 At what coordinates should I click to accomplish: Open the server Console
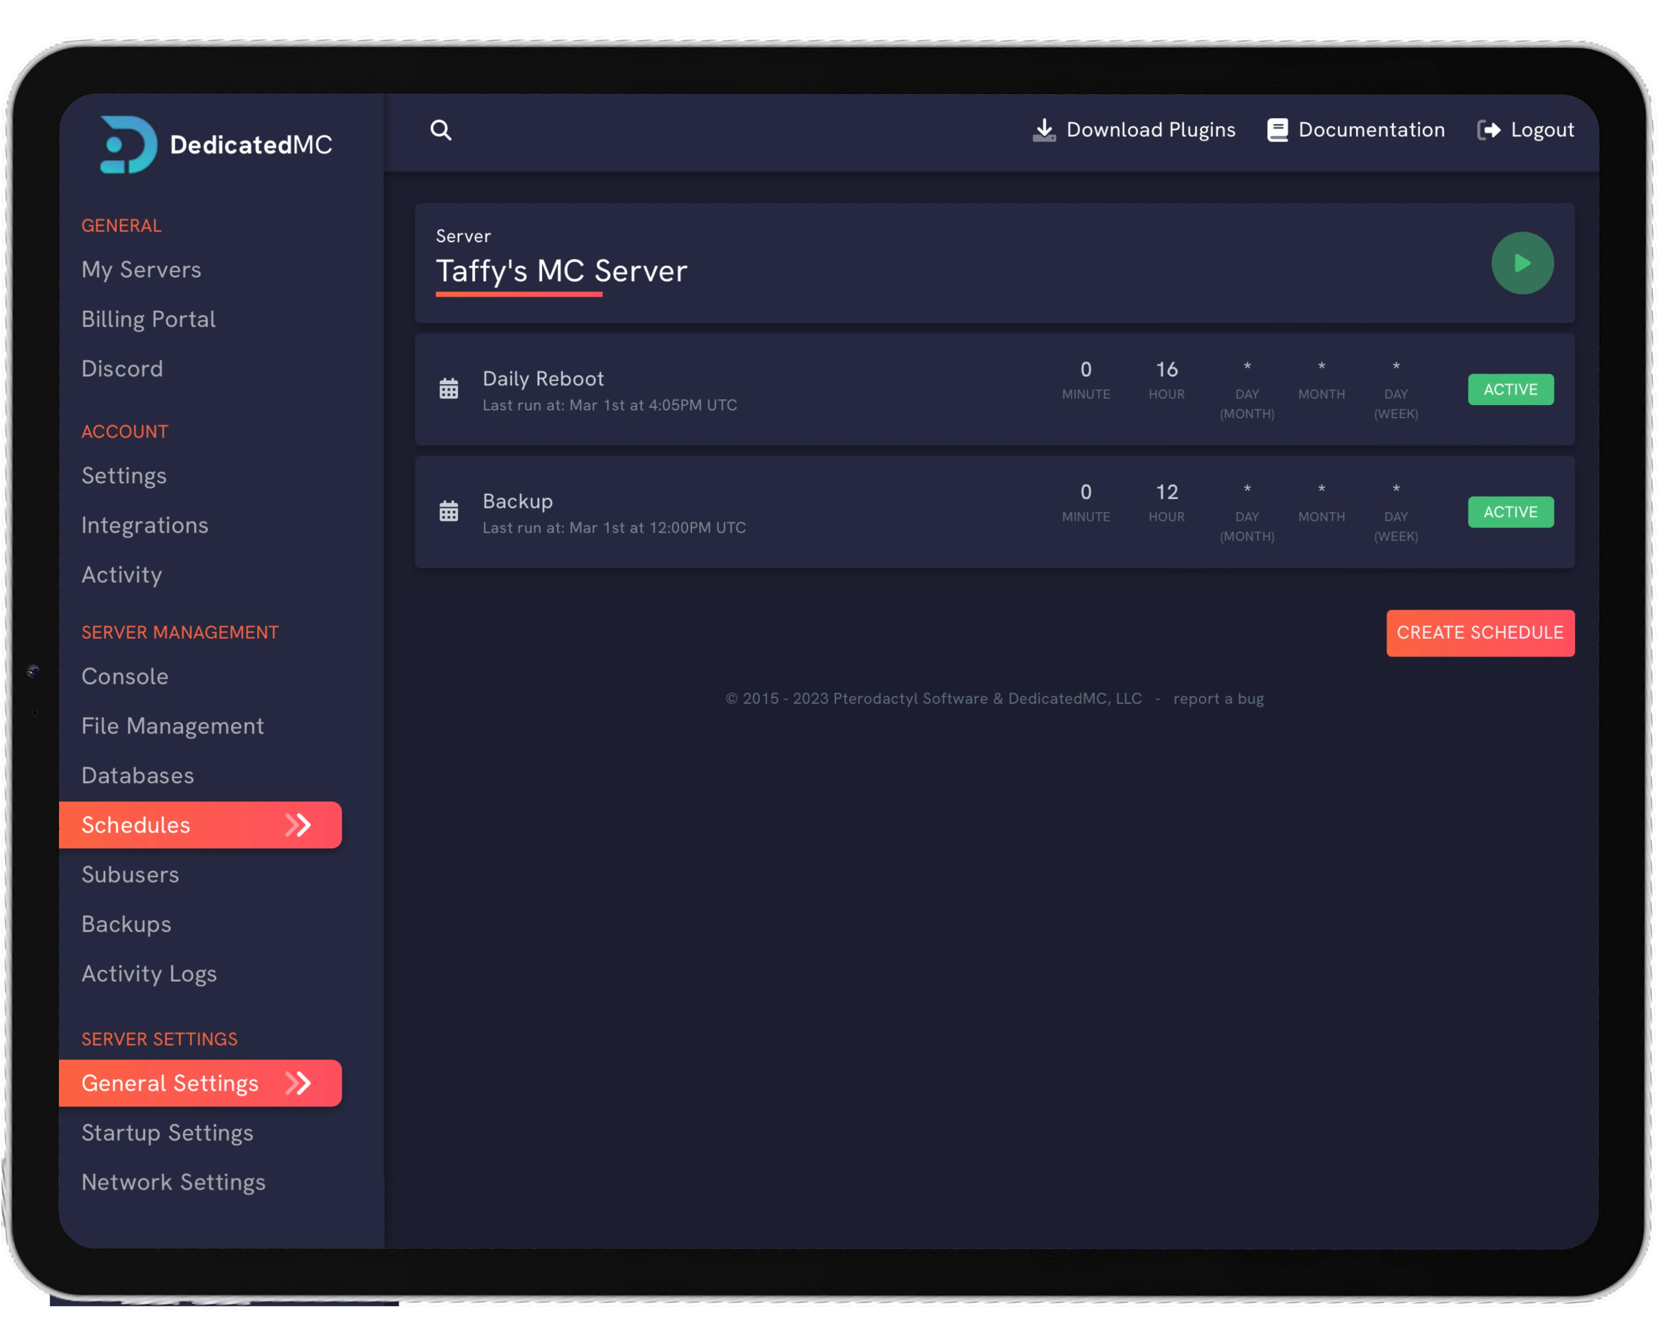125,676
